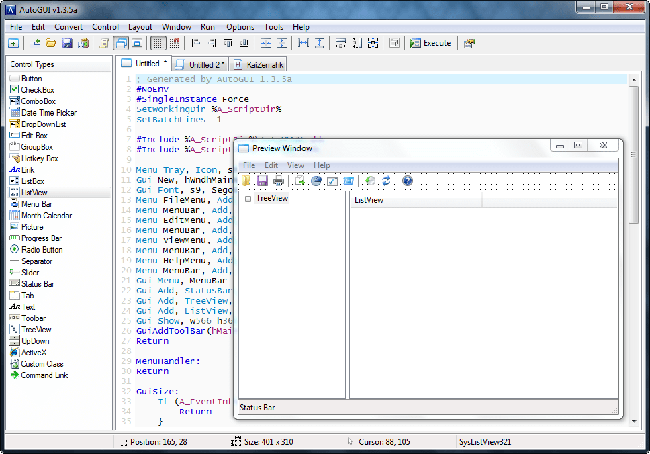Click the Center Horizontally toolbar icon
Image resolution: width=650 pixels, height=454 pixels.
[265, 43]
